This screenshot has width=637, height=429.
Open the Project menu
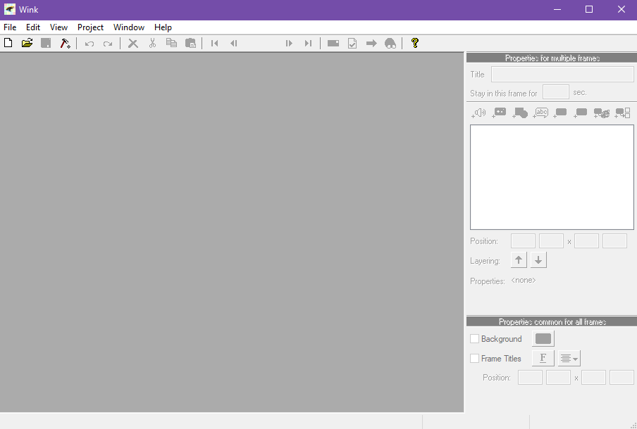point(90,27)
